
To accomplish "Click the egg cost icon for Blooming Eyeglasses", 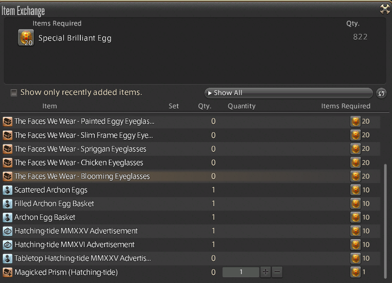I will [x=355, y=176].
